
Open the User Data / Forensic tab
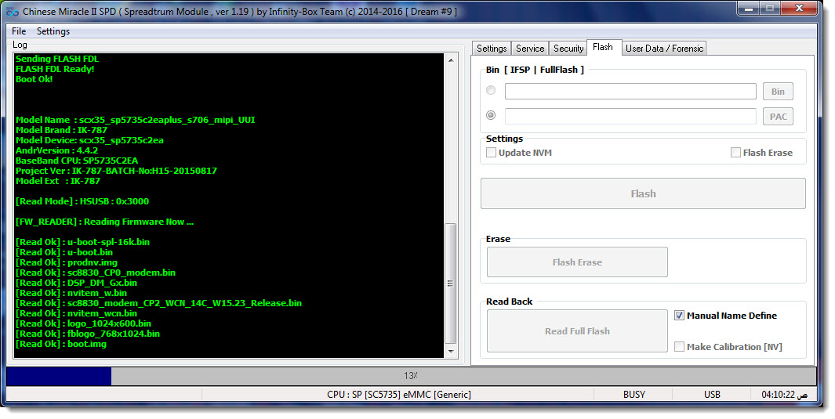(x=664, y=49)
